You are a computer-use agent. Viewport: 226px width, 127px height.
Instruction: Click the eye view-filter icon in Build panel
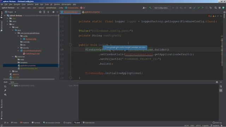pyautogui.click(x=5, y=95)
